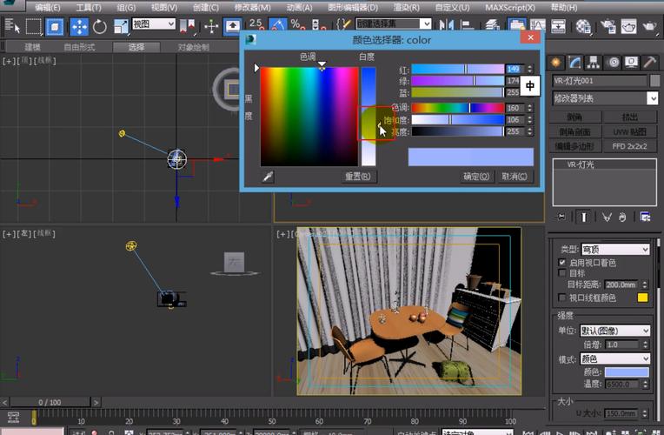Expand the 类型 dropdown showing 穹顶
The image size is (664, 435).
[615, 250]
